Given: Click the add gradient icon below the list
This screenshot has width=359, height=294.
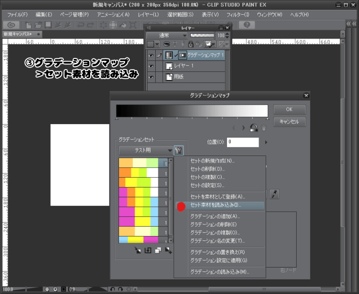Looking at the screenshot, I should pyautogui.click(x=169, y=250).
